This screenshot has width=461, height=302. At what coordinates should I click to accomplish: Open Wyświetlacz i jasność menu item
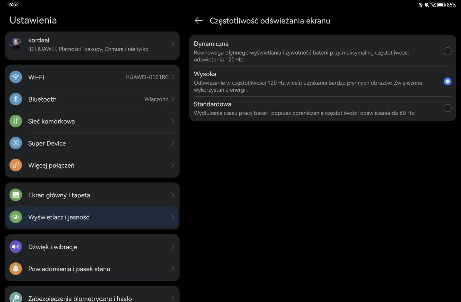coord(59,217)
